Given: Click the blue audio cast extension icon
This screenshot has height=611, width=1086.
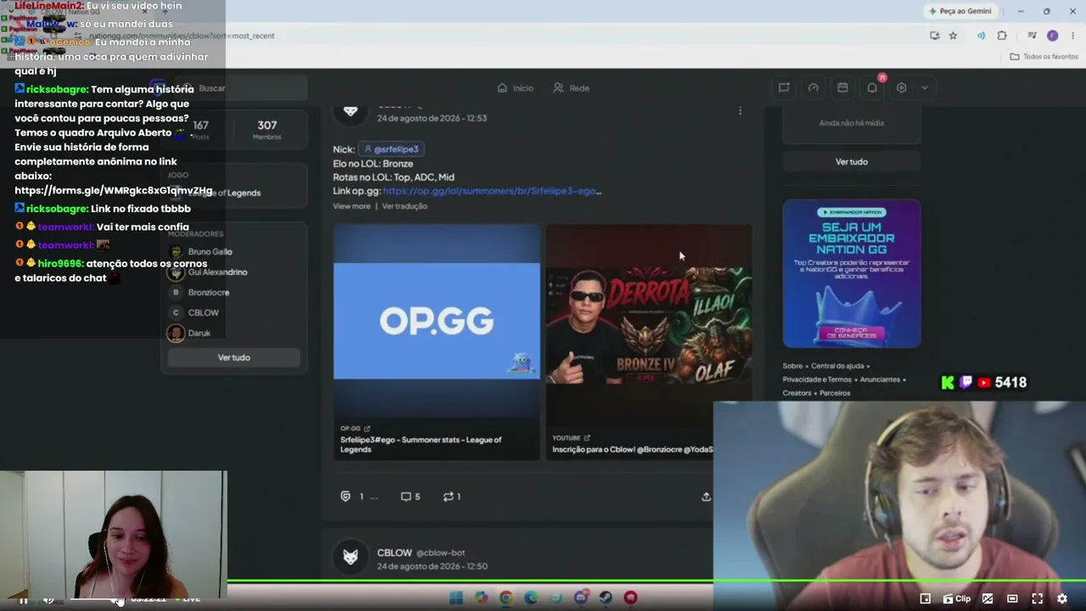Looking at the screenshot, I should [x=981, y=36].
